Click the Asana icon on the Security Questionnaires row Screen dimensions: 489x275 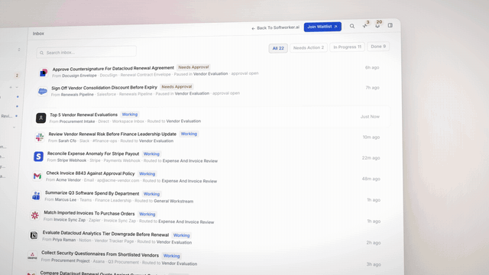coord(32,256)
